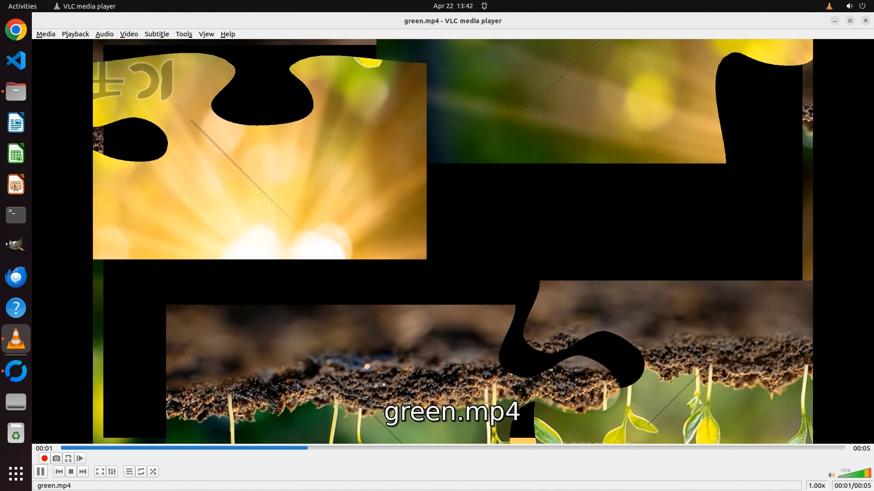Viewport: 874px width, 491px height.
Task: Click the 1.00x playback speed indicator
Action: [x=816, y=485]
